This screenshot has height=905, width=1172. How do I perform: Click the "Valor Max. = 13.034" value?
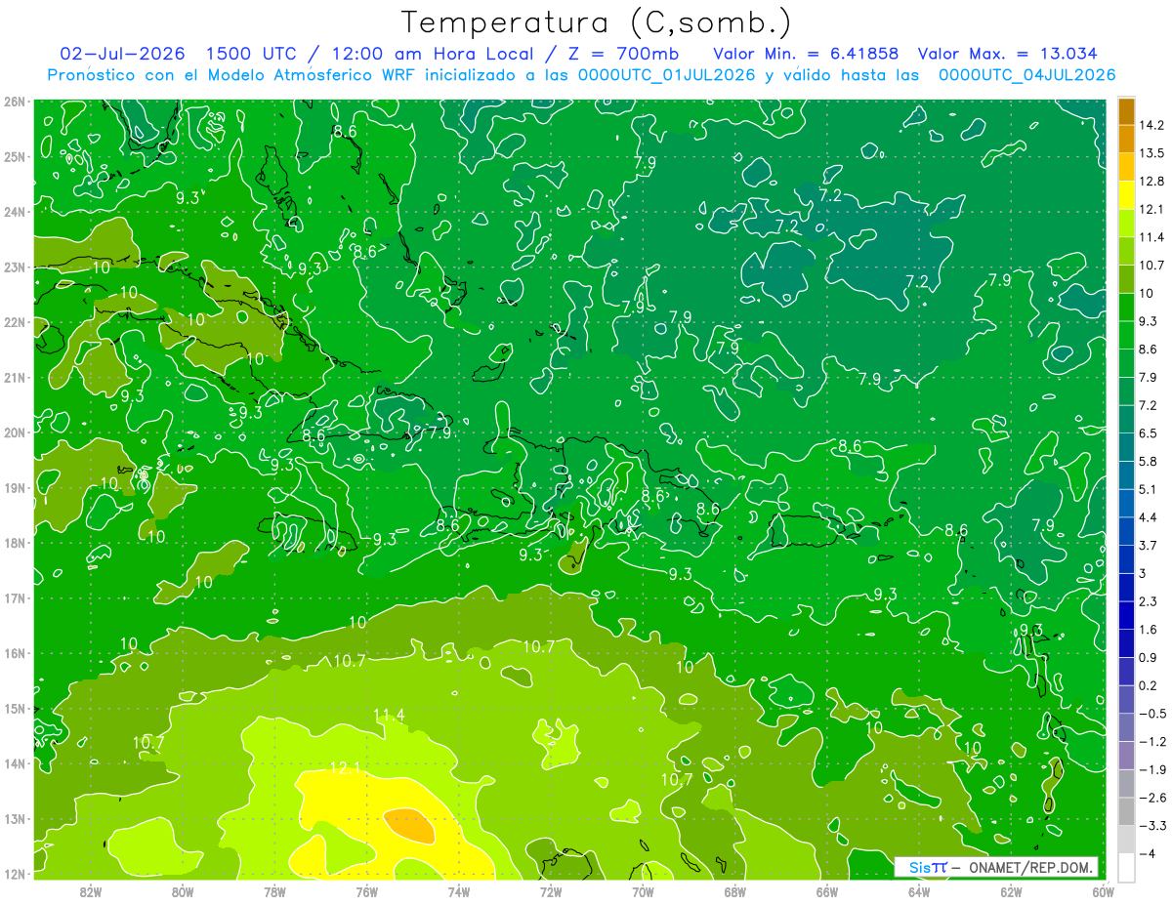coord(1007,54)
